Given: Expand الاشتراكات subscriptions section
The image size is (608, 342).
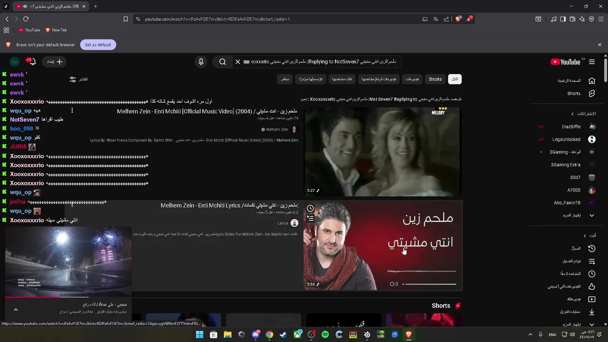Looking at the screenshot, I should pyautogui.click(x=583, y=114).
